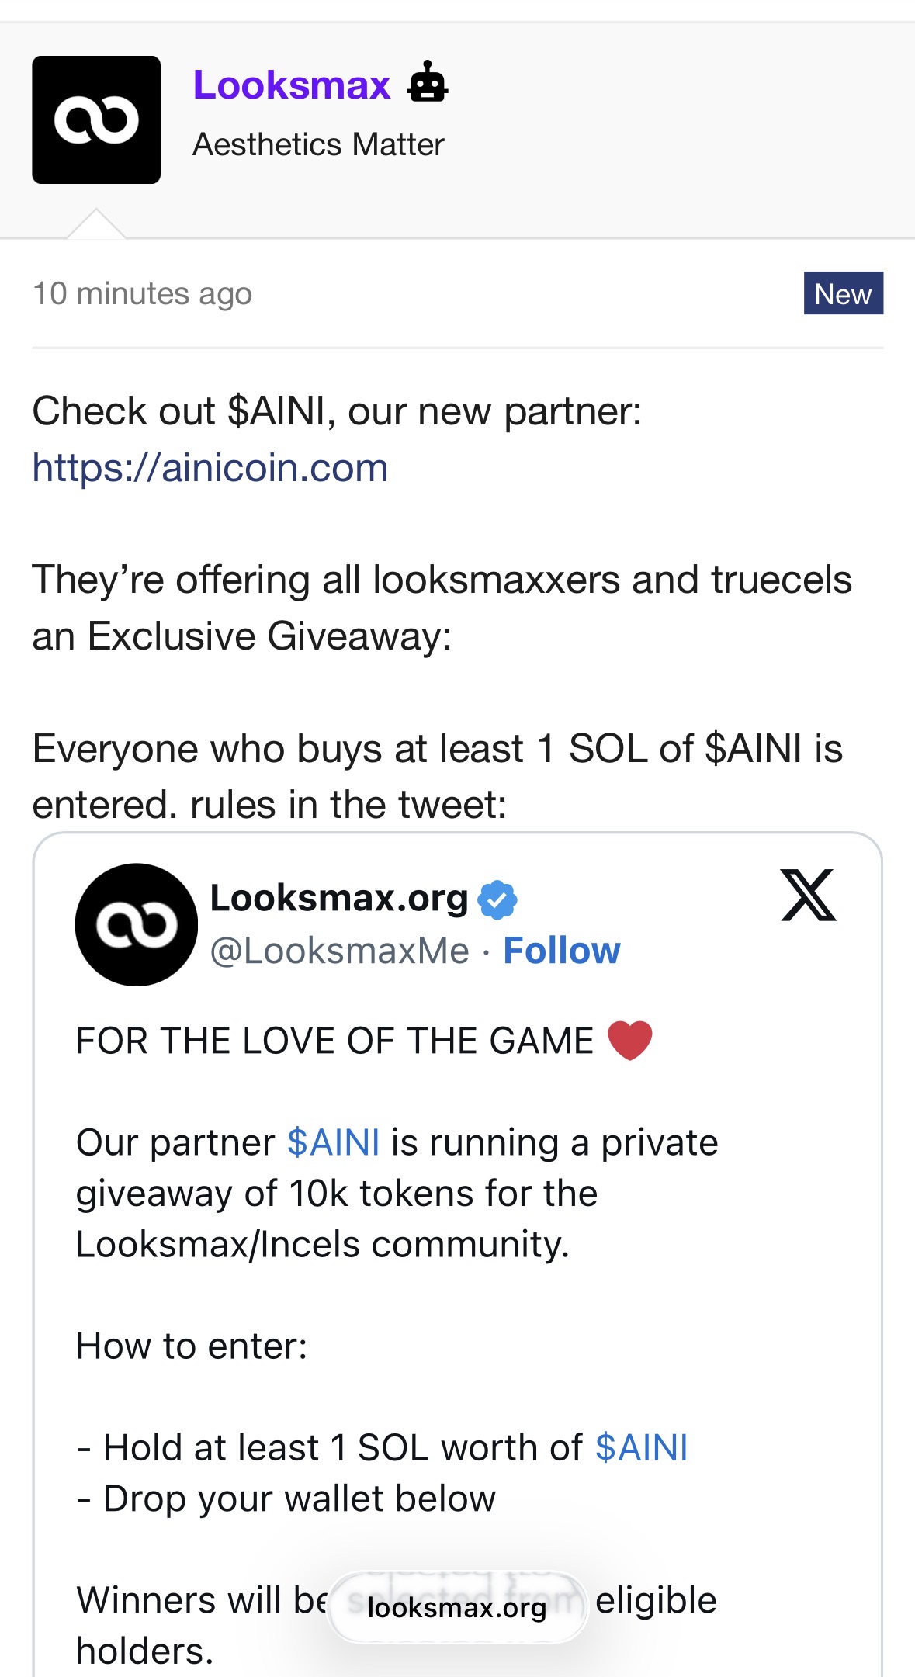Click Follow in the embedded tweet
This screenshot has height=1677, width=915.
[562, 951]
